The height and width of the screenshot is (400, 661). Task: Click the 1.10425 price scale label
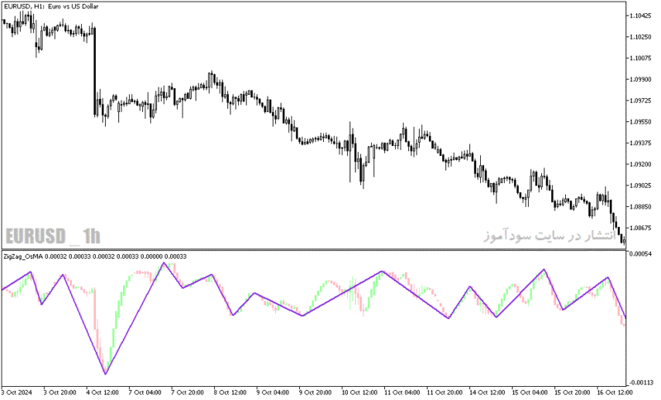coord(640,16)
